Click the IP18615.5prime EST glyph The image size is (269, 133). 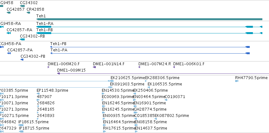coord(21,125)
